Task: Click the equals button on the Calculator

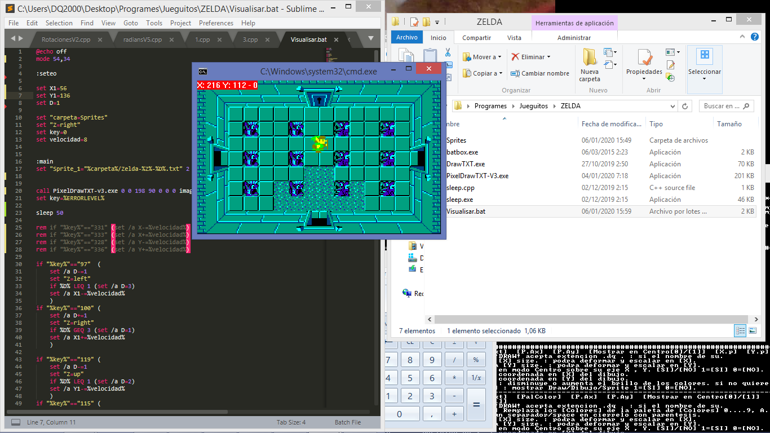Action: pyautogui.click(x=476, y=405)
